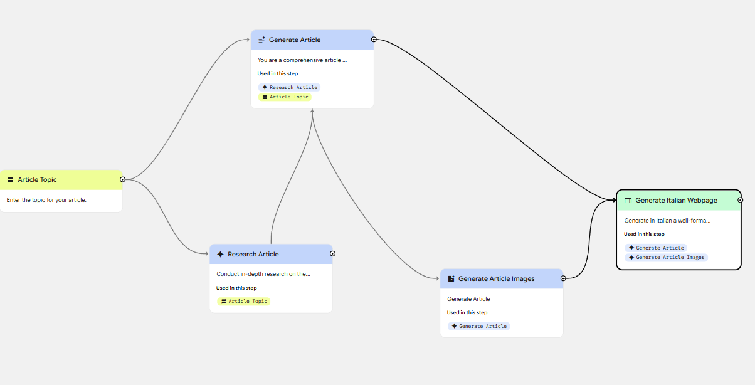
Task: Click 'Enter the topic for your article' text
Action: pos(46,200)
